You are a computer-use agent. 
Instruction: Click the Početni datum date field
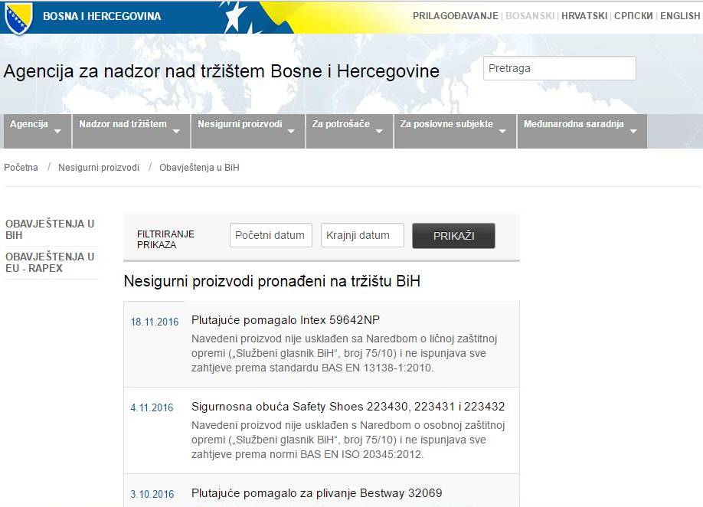[270, 235]
